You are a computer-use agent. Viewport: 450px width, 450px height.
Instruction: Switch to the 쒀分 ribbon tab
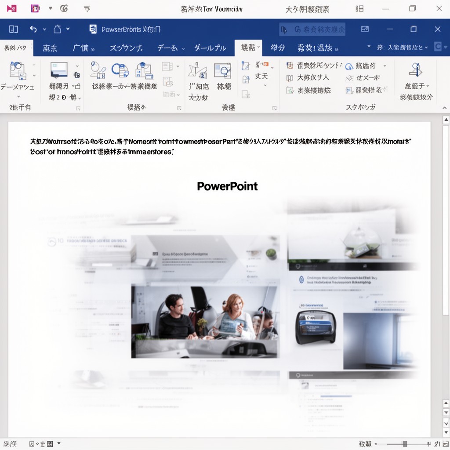tap(278, 47)
